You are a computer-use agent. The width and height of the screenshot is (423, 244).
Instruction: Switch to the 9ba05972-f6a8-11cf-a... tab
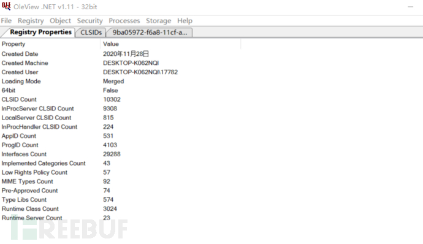(150, 32)
